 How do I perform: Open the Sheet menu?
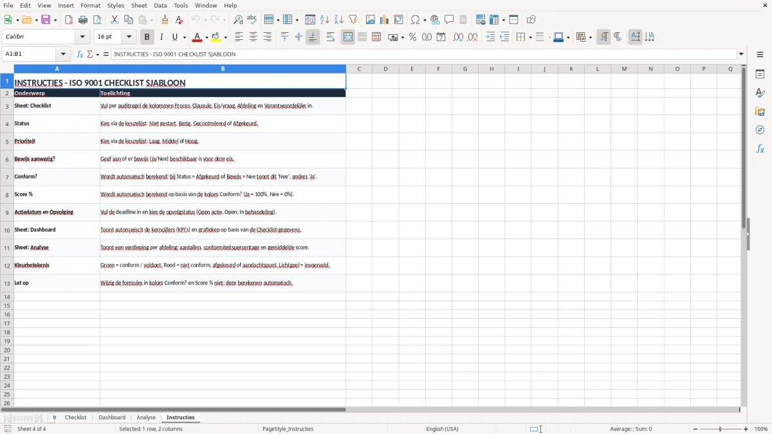[139, 5]
